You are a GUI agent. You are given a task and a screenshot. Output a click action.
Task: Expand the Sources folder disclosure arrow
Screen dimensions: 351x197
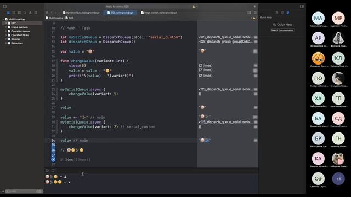pos(6,39)
